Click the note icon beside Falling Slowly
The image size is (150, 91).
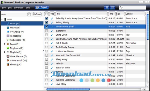[x=52, y=22]
